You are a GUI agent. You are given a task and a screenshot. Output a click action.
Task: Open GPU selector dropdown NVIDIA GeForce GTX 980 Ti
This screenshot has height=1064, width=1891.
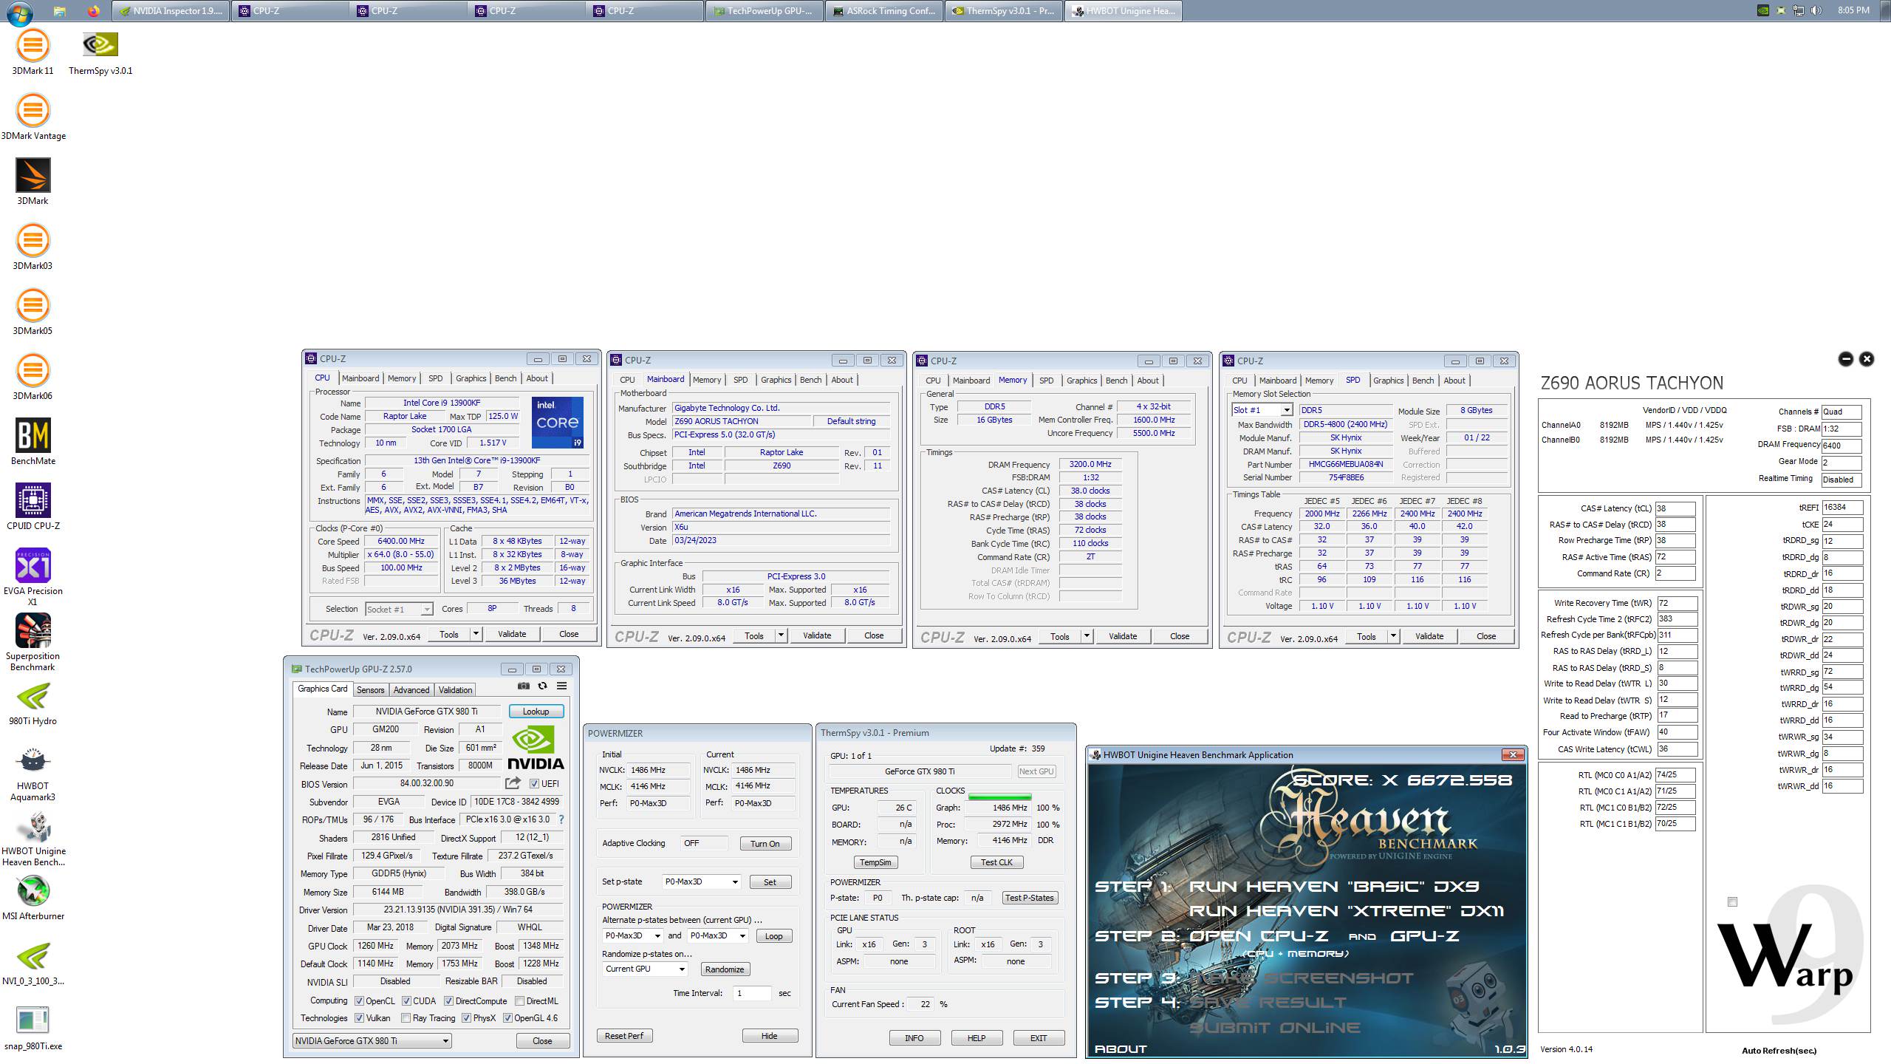tap(372, 1041)
